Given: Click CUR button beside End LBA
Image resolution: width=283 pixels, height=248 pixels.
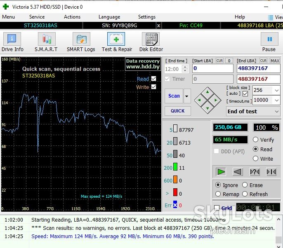Looking at the screenshot, I should click(263, 61).
